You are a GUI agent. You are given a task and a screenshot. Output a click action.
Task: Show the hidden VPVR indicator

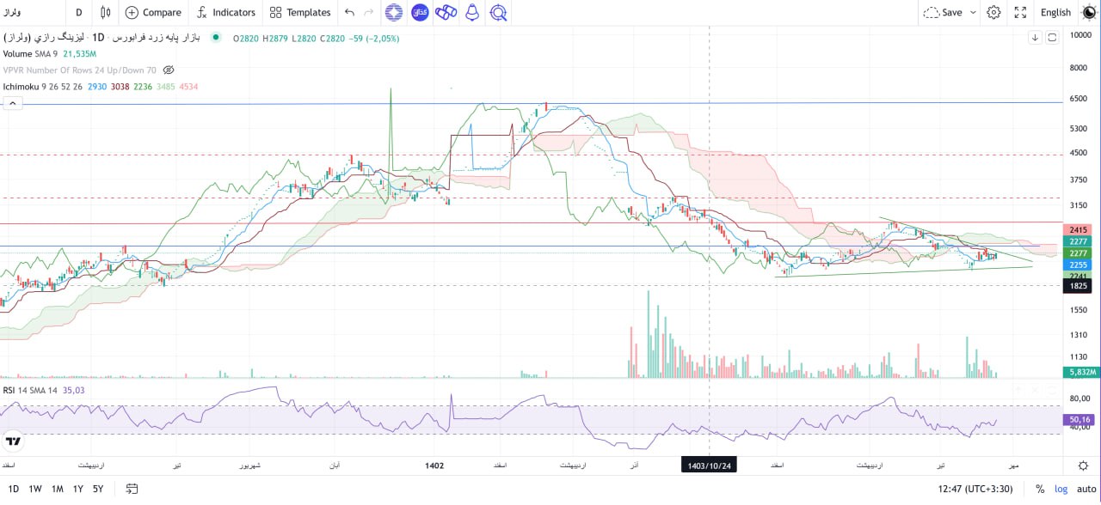169,70
